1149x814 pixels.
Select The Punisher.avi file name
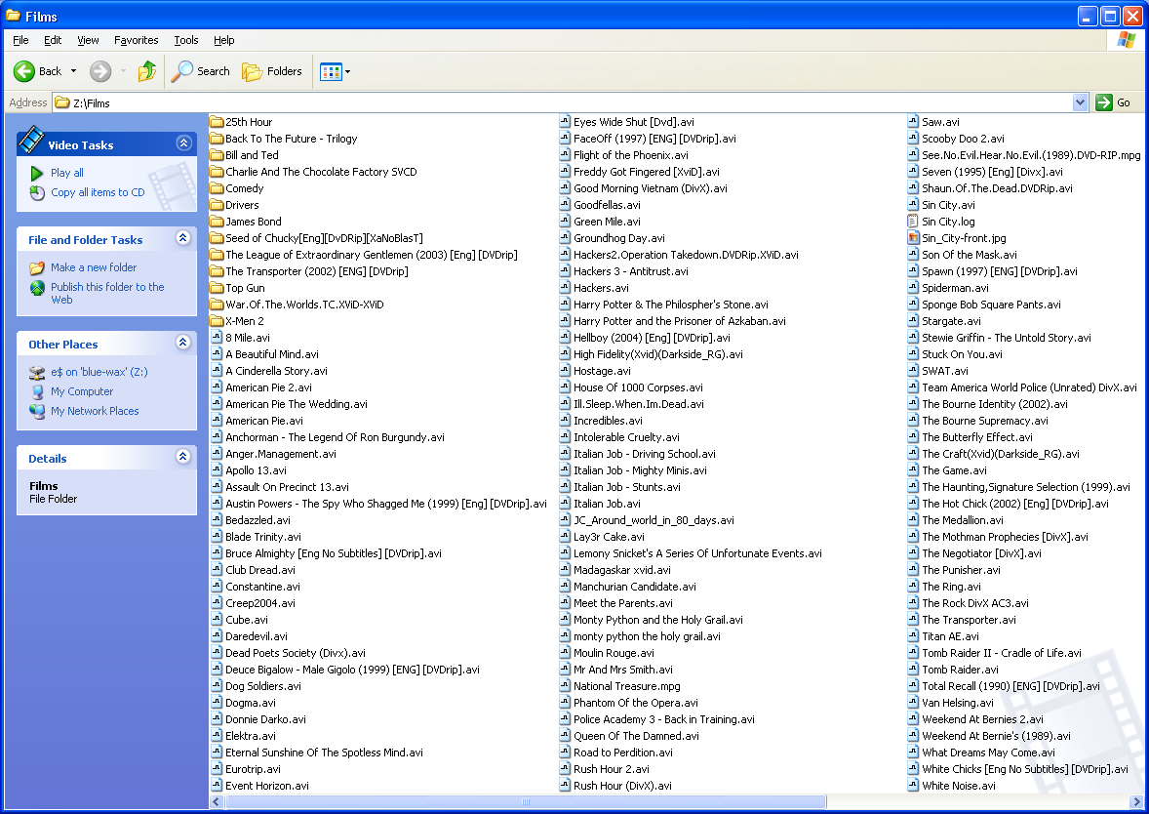click(x=961, y=570)
